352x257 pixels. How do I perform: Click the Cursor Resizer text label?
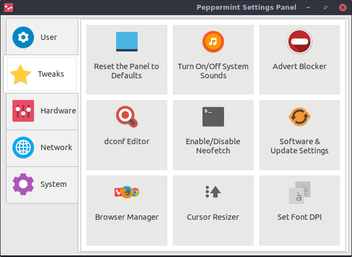[x=213, y=217]
